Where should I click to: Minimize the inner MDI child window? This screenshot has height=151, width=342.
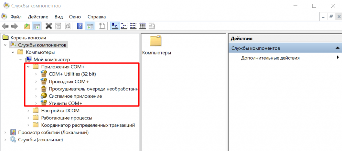(x=323, y=17)
